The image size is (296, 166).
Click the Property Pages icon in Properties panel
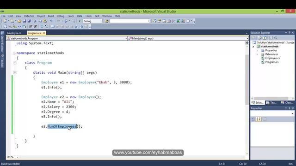coord(265,119)
